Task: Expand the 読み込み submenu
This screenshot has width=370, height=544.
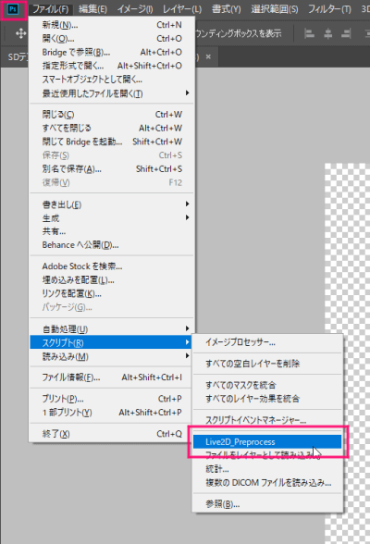Action: coord(112,356)
